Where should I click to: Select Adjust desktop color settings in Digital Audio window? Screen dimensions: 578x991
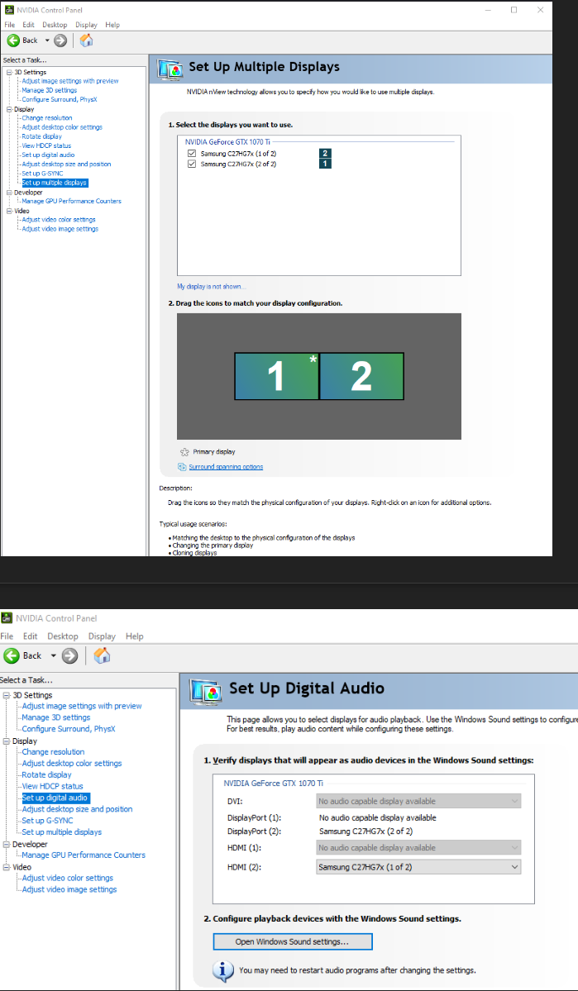tap(71, 764)
